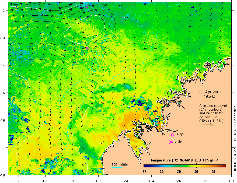Click the longitude axis label '123'
Image resolution: width=237 pixels, height=183 pixels.
pos(125,181)
